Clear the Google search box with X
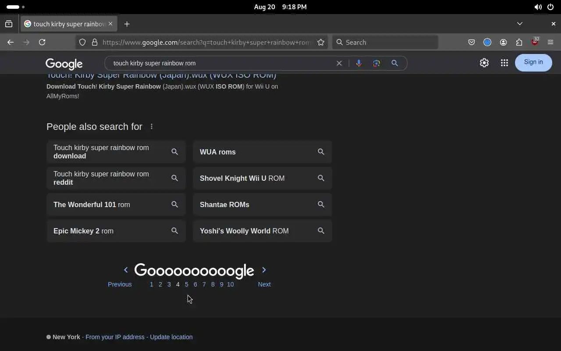The height and width of the screenshot is (351, 561). 339,63
